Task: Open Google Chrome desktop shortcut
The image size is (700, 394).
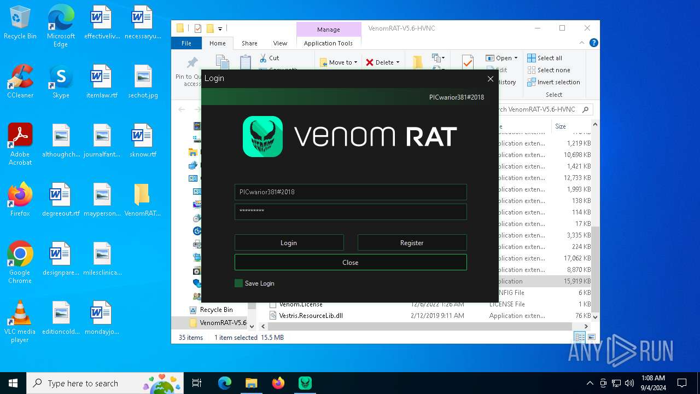Action: tap(20, 263)
